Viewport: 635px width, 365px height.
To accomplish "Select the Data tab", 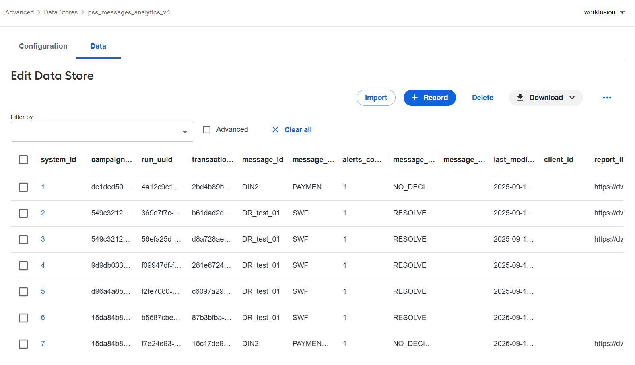I will (x=98, y=46).
